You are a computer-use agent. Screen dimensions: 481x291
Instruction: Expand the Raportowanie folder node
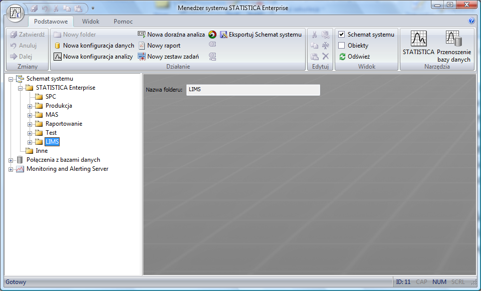coord(30,124)
